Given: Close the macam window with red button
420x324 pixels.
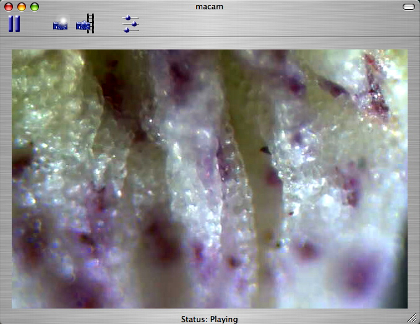Looking at the screenshot, I should click(9, 7).
